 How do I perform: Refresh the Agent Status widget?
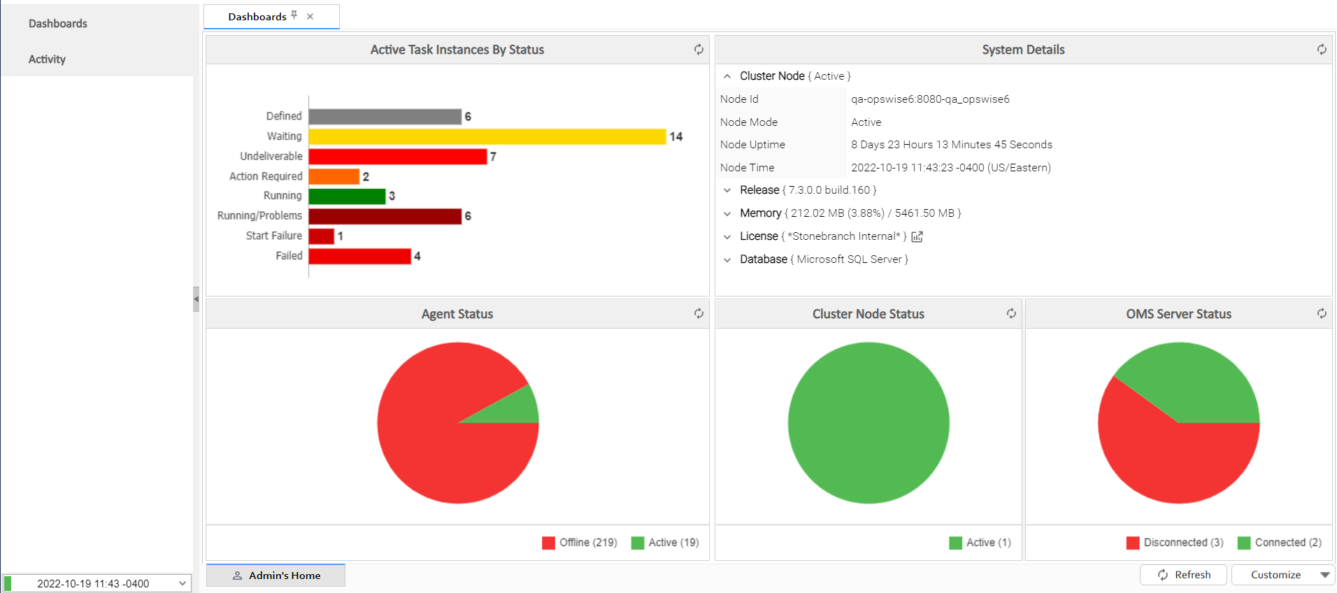click(x=698, y=314)
